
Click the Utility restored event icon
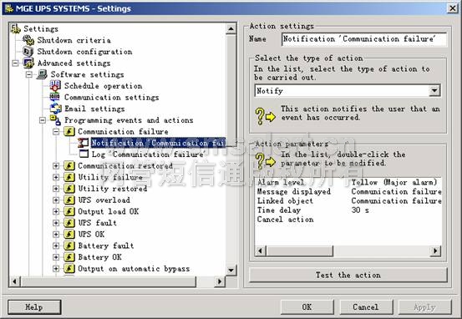[x=69, y=189]
